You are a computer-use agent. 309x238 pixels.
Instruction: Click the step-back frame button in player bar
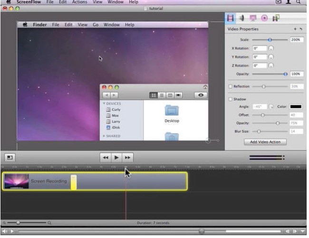click(x=288, y=231)
